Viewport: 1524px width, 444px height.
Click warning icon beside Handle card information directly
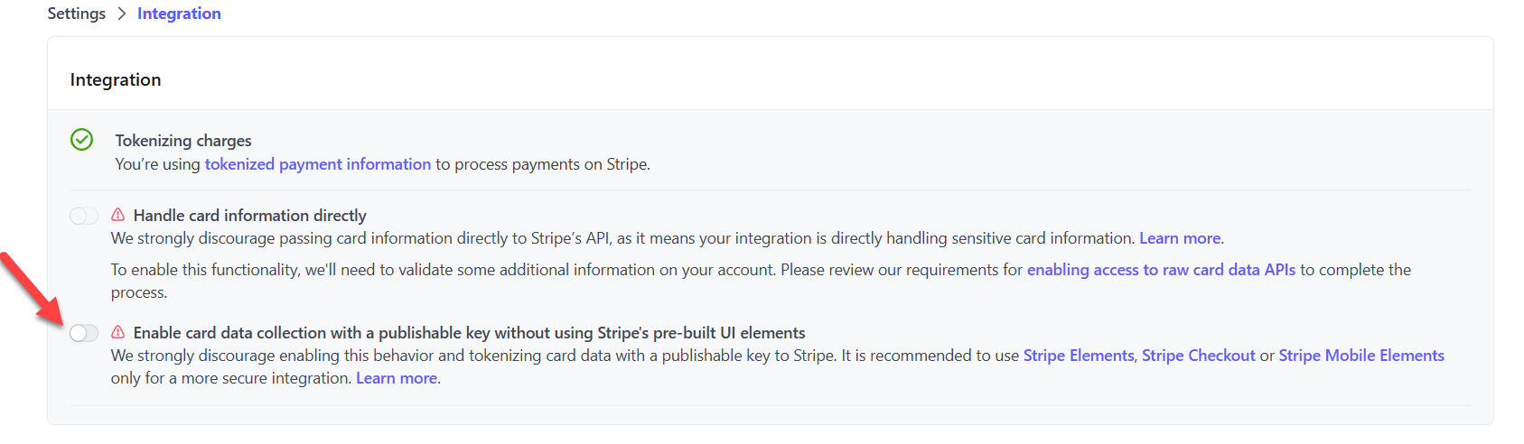coord(118,215)
